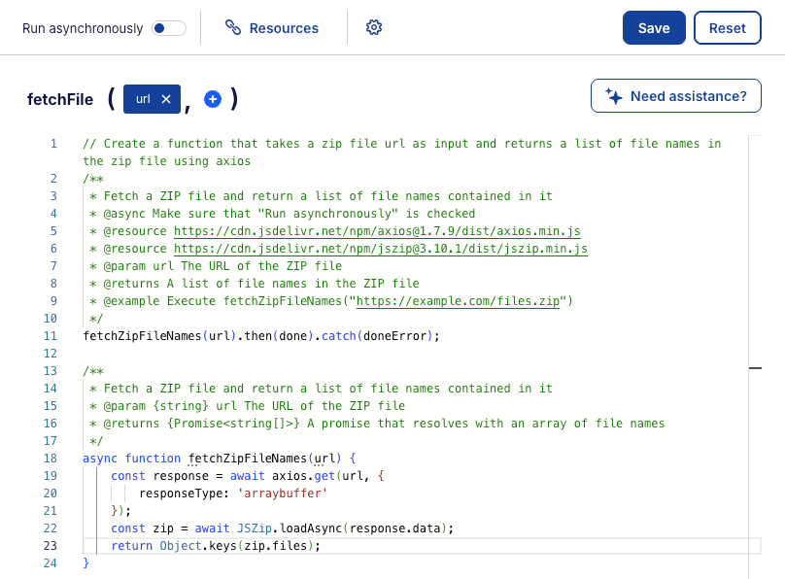Image resolution: width=785 pixels, height=579 pixels.
Task: Open the Resources link panel
Action: click(x=272, y=28)
